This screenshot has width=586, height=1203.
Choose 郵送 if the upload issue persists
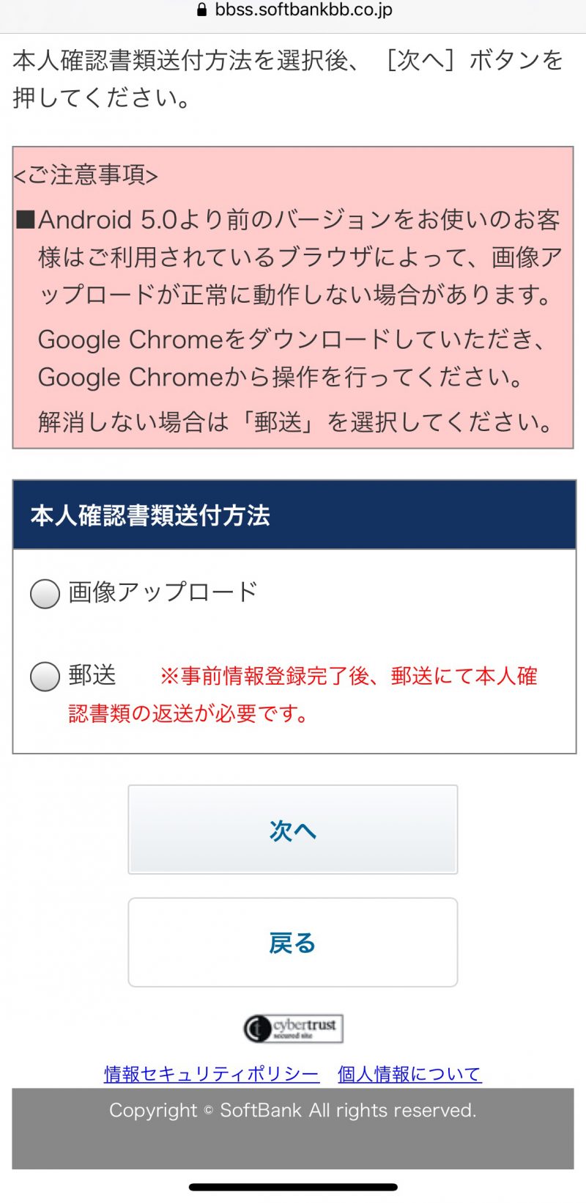[293, 424]
